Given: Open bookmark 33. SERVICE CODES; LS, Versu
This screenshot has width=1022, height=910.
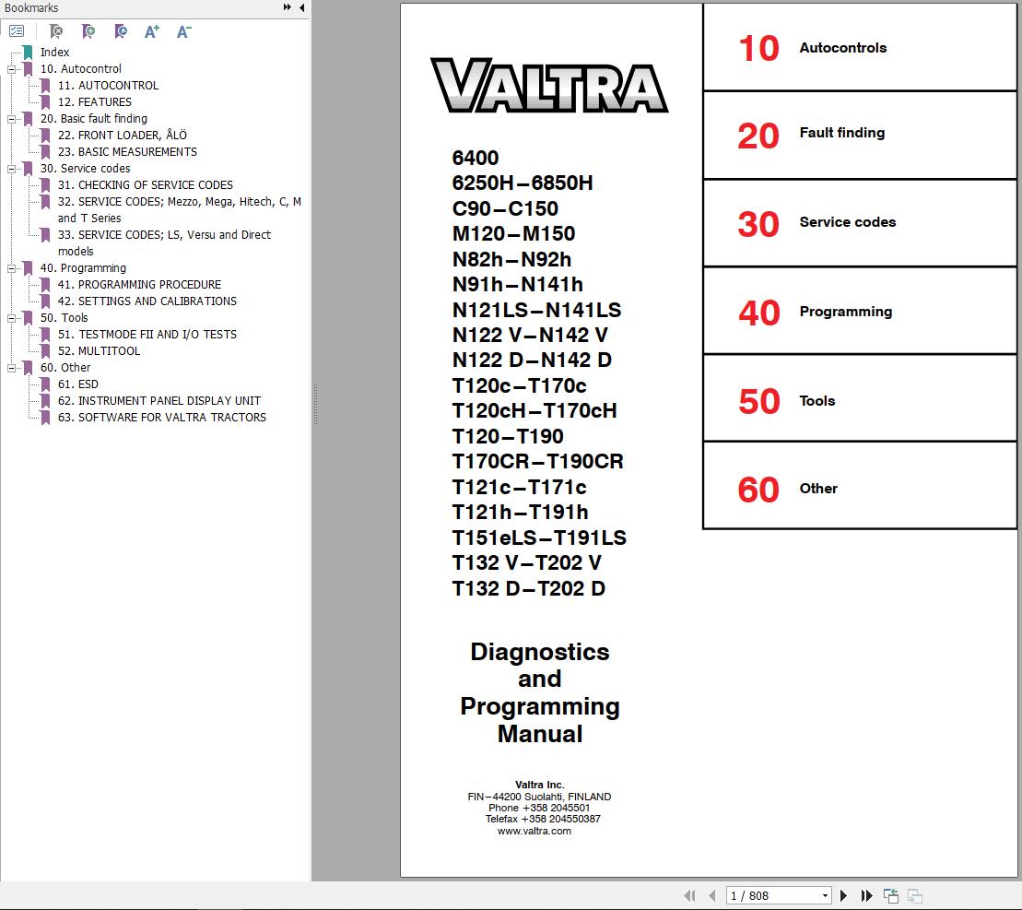Looking at the screenshot, I should [164, 243].
